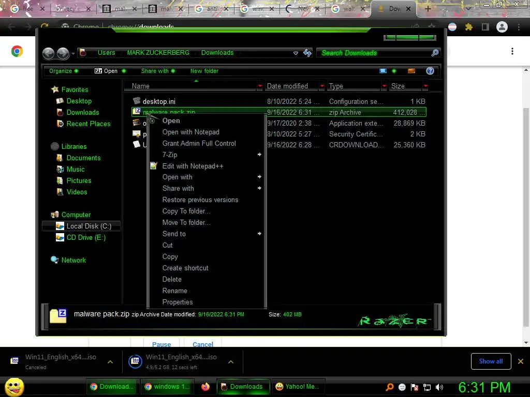The height and width of the screenshot is (397, 530).
Task: Open Explorer help via question mark icon
Action: tap(430, 71)
